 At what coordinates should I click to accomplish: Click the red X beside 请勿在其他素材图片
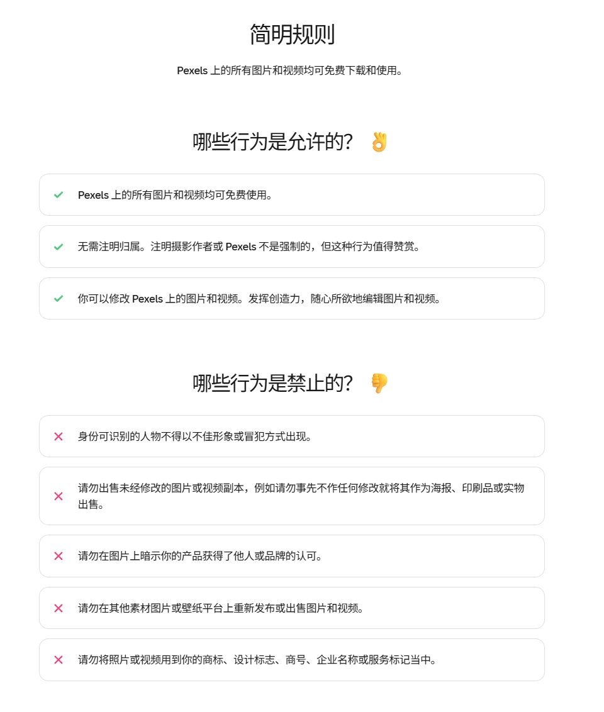[59, 608]
